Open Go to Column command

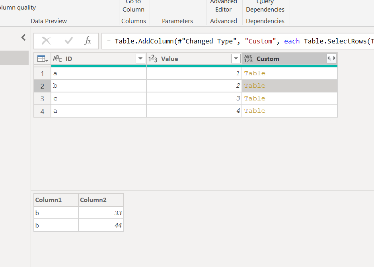click(x=133, y=6)
